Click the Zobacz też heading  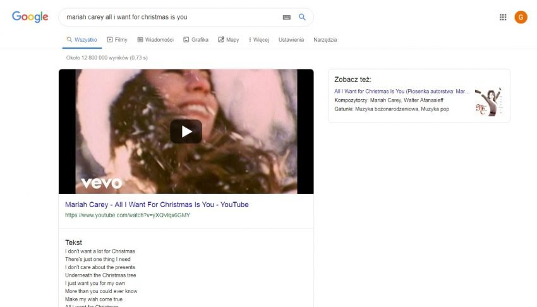point(353,80)
